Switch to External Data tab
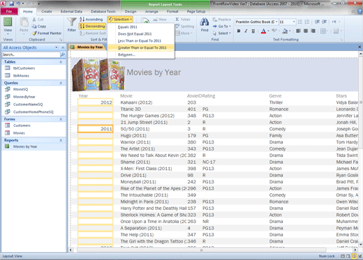Viewport: 363px width, 260px height. pos(71,11)
